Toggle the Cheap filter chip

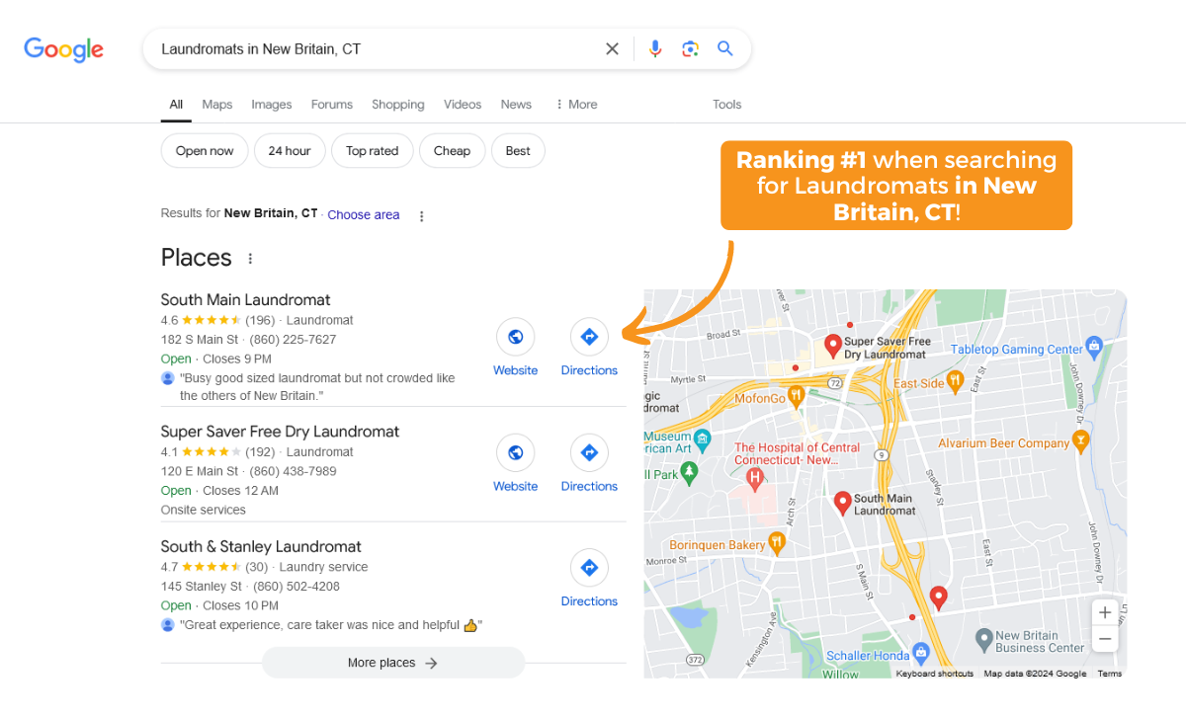[452, 151]
